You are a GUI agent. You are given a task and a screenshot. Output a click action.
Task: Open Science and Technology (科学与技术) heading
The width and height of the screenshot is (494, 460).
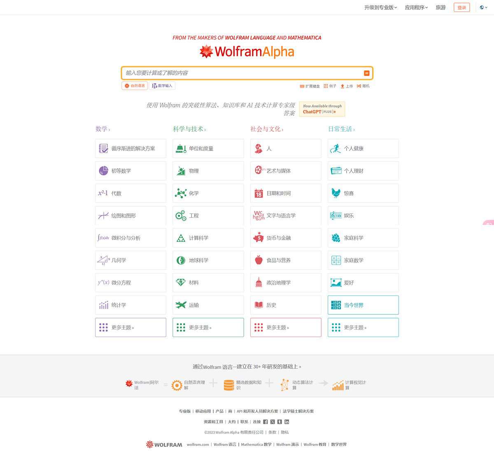pos(189,129)
